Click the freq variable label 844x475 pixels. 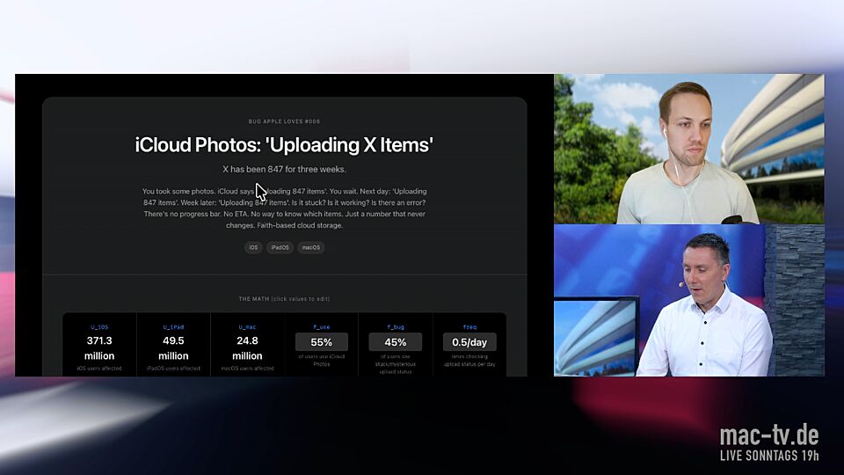[x=469, y=326]
